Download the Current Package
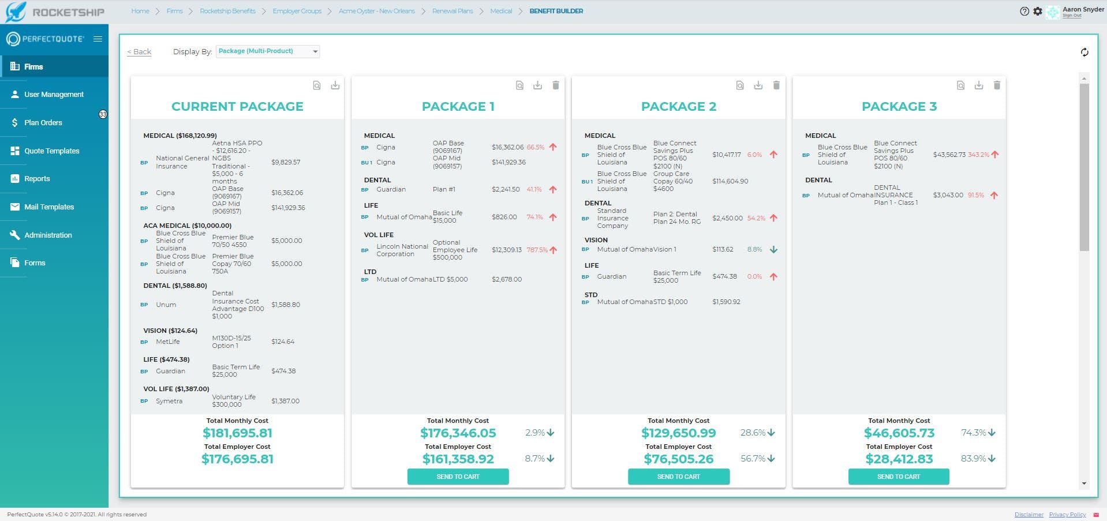1107x521 pixels. 335,85
